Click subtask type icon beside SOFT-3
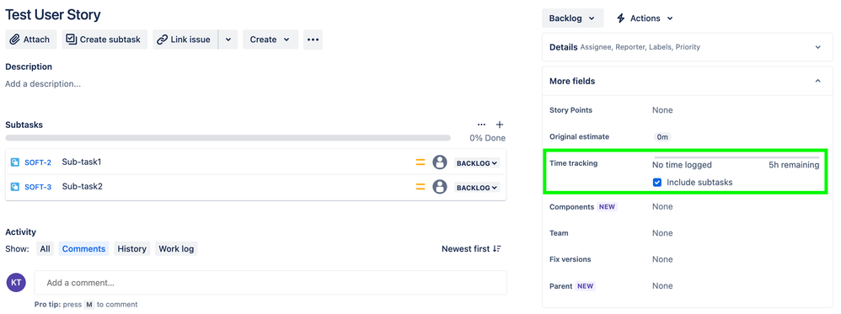Viewport: 841px width, 314px height. [x=15, y=187]
